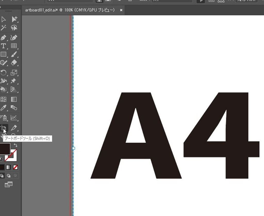Viewport: 264px width, 216px height.
Task: Activate the Type tool
Action: [3, 46]
